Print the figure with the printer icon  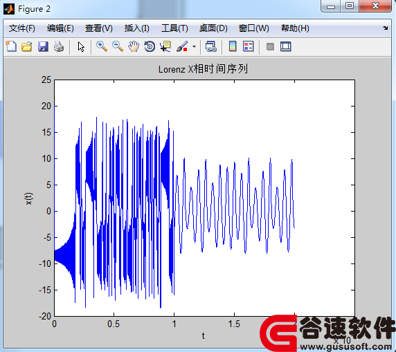pyautogui.click(x=59, y=47)
